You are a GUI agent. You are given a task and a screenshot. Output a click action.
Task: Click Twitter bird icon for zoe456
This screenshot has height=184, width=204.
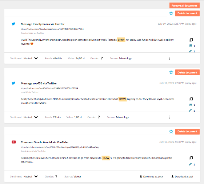pyautogui.click(x=13, y=83)
